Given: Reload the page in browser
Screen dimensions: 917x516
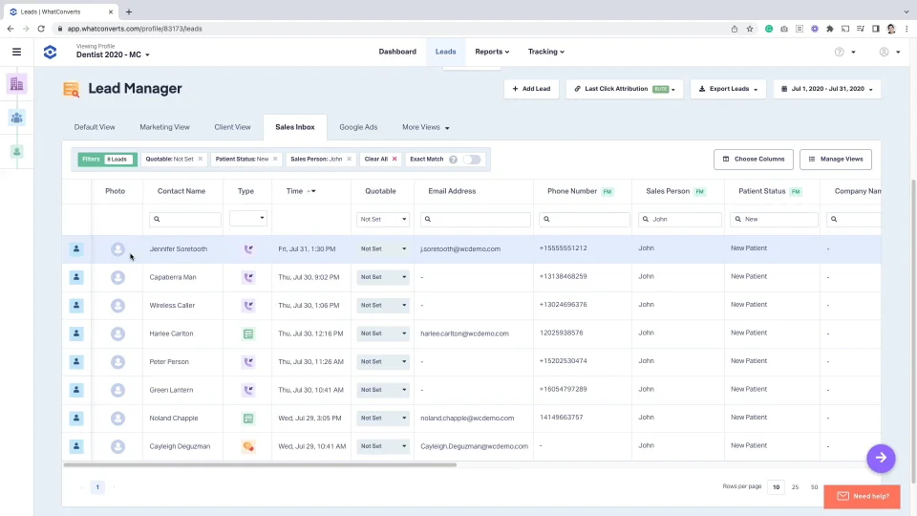Looking at the screenshot, I should pos(41,29).
